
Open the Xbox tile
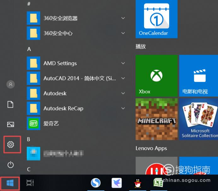pos(157,76)
